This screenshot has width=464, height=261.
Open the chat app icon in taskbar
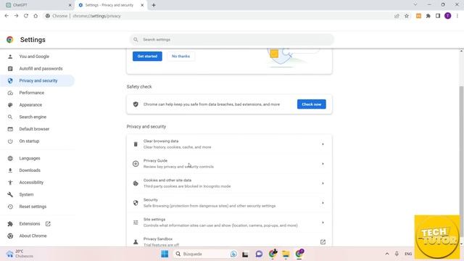coord(259,254)
